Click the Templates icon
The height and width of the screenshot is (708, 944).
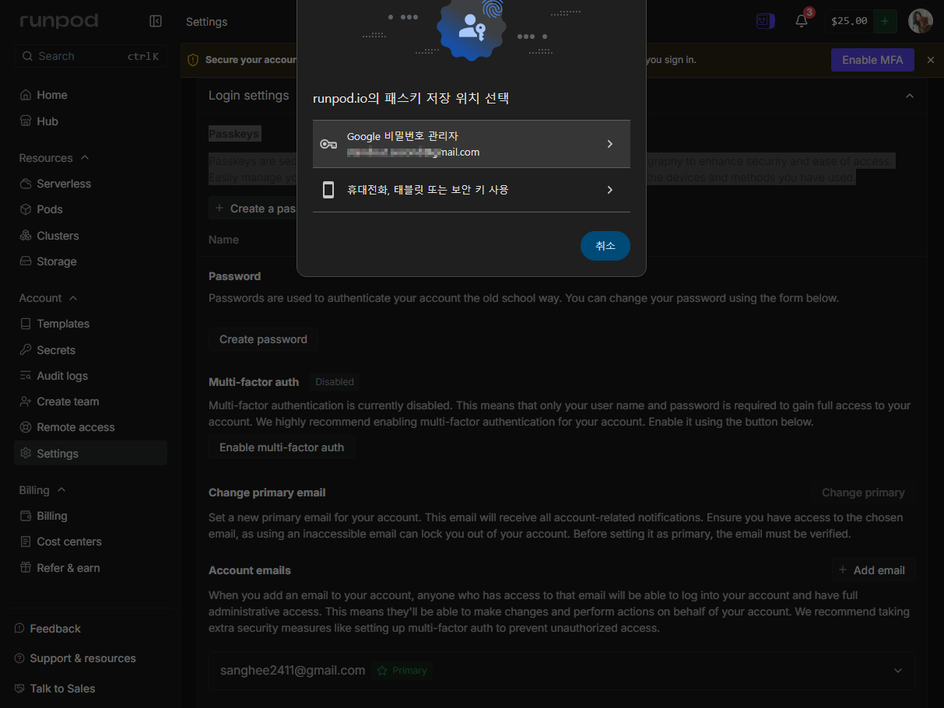(26, 324)
